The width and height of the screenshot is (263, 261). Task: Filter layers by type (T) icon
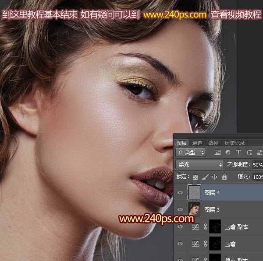[x=238, y=152]
